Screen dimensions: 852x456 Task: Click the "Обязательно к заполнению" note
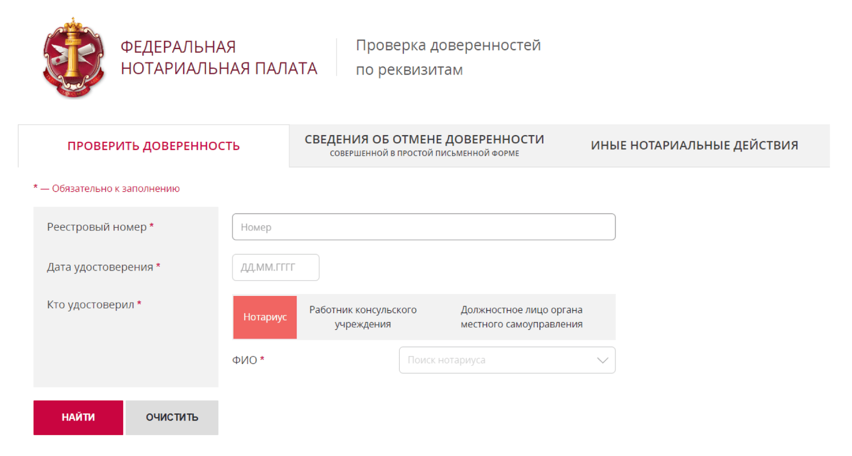(106, 188)
